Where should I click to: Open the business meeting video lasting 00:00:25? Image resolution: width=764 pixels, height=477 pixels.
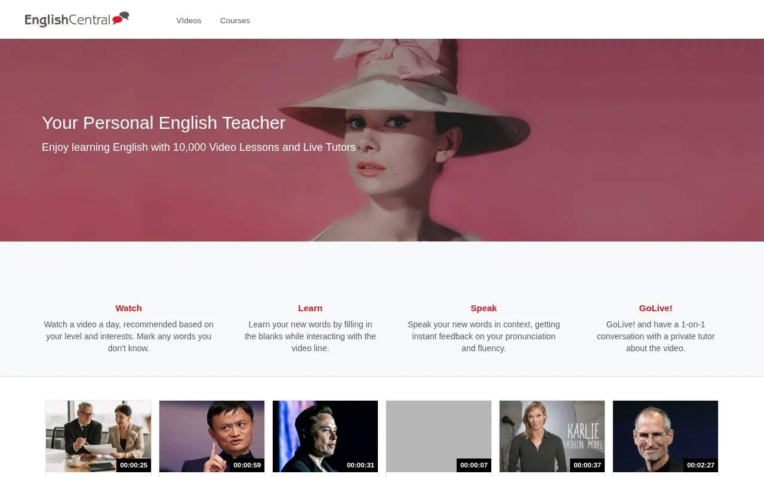pyautogui.click(x=98, y=436)
